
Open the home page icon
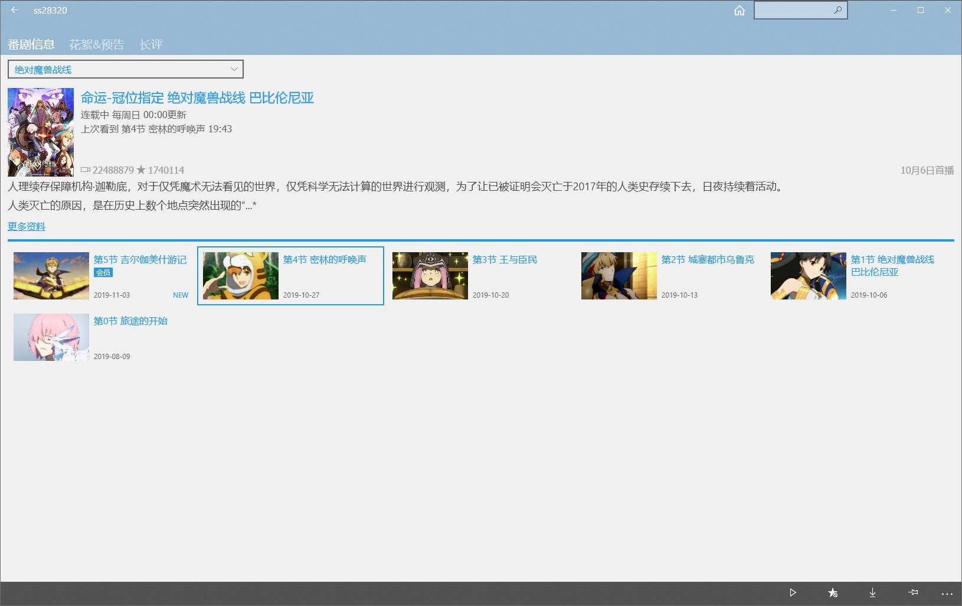(x=740, y=11)
